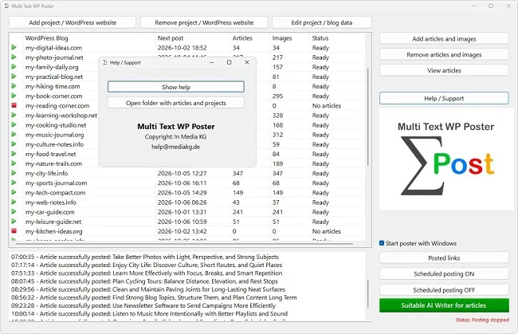Open Posted links

[x=444, y=257]
